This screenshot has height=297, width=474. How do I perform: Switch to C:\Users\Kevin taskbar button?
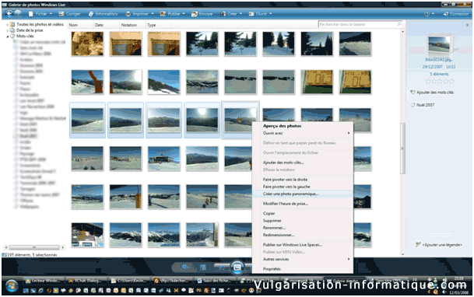130,281
